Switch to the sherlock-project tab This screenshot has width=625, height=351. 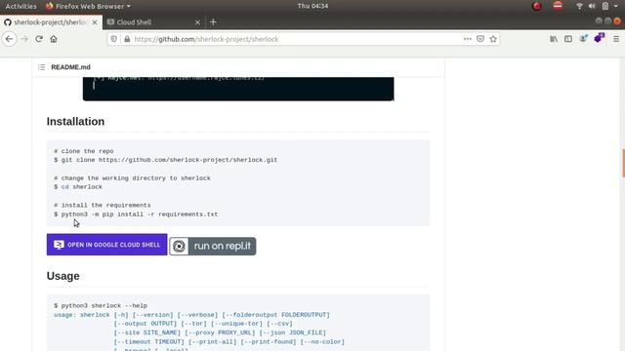point(51,22)
